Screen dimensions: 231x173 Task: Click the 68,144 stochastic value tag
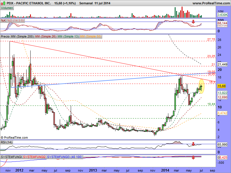pos(222,23)
